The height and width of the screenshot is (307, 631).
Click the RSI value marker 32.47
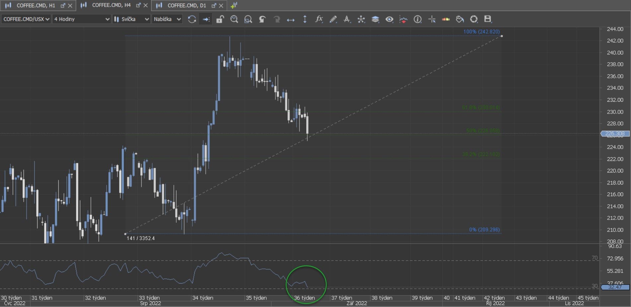615,287
